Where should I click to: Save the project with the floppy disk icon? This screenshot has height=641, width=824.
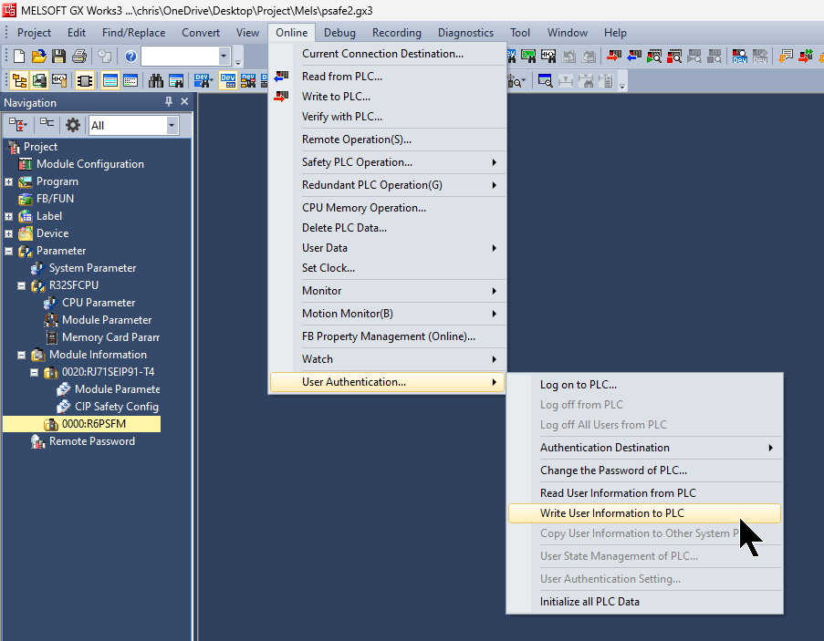point(58,57)
